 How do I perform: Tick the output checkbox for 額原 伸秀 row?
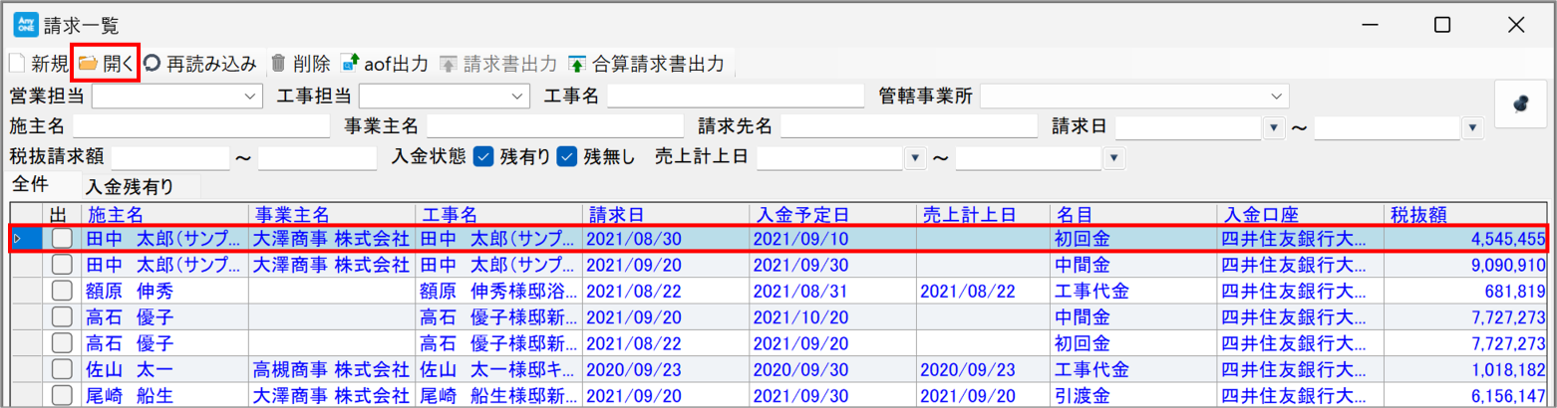[x=62, y=291]
